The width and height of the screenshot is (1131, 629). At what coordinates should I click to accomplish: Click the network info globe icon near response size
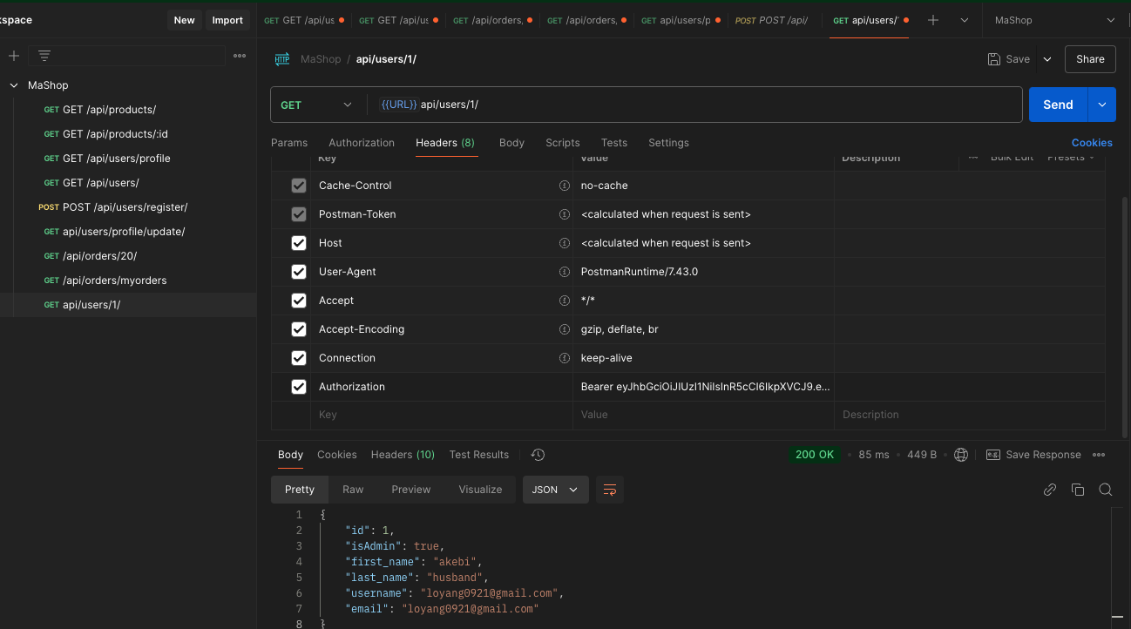(960, 454)
